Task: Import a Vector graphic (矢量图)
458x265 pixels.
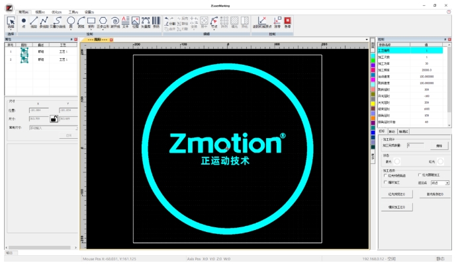Action: (146, 22)
